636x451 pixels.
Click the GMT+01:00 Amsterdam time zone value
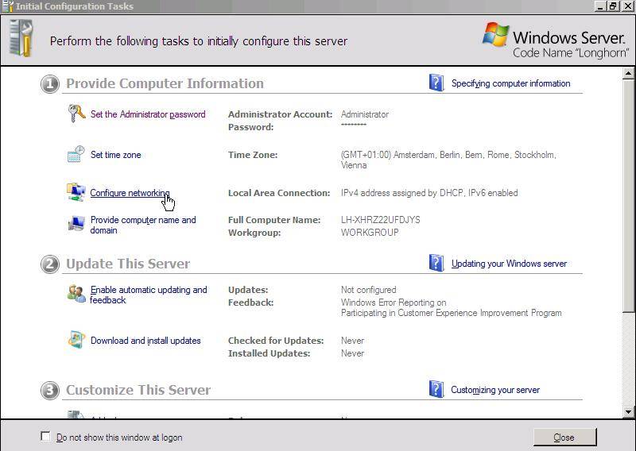click(448, 160)
